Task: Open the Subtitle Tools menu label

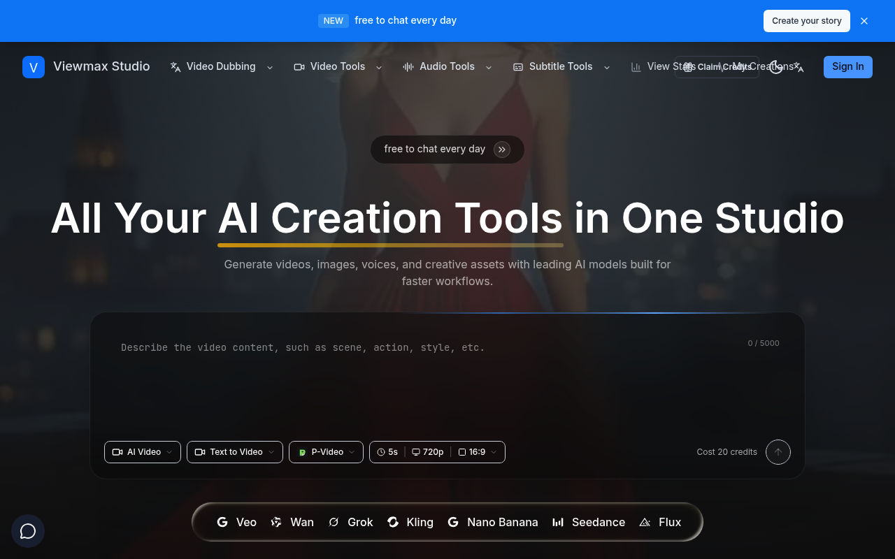Action: point(561,66)
